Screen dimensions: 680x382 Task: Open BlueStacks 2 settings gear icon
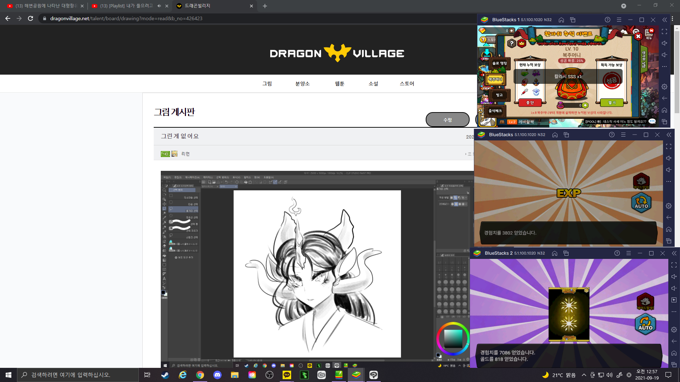tap(674, 329)
